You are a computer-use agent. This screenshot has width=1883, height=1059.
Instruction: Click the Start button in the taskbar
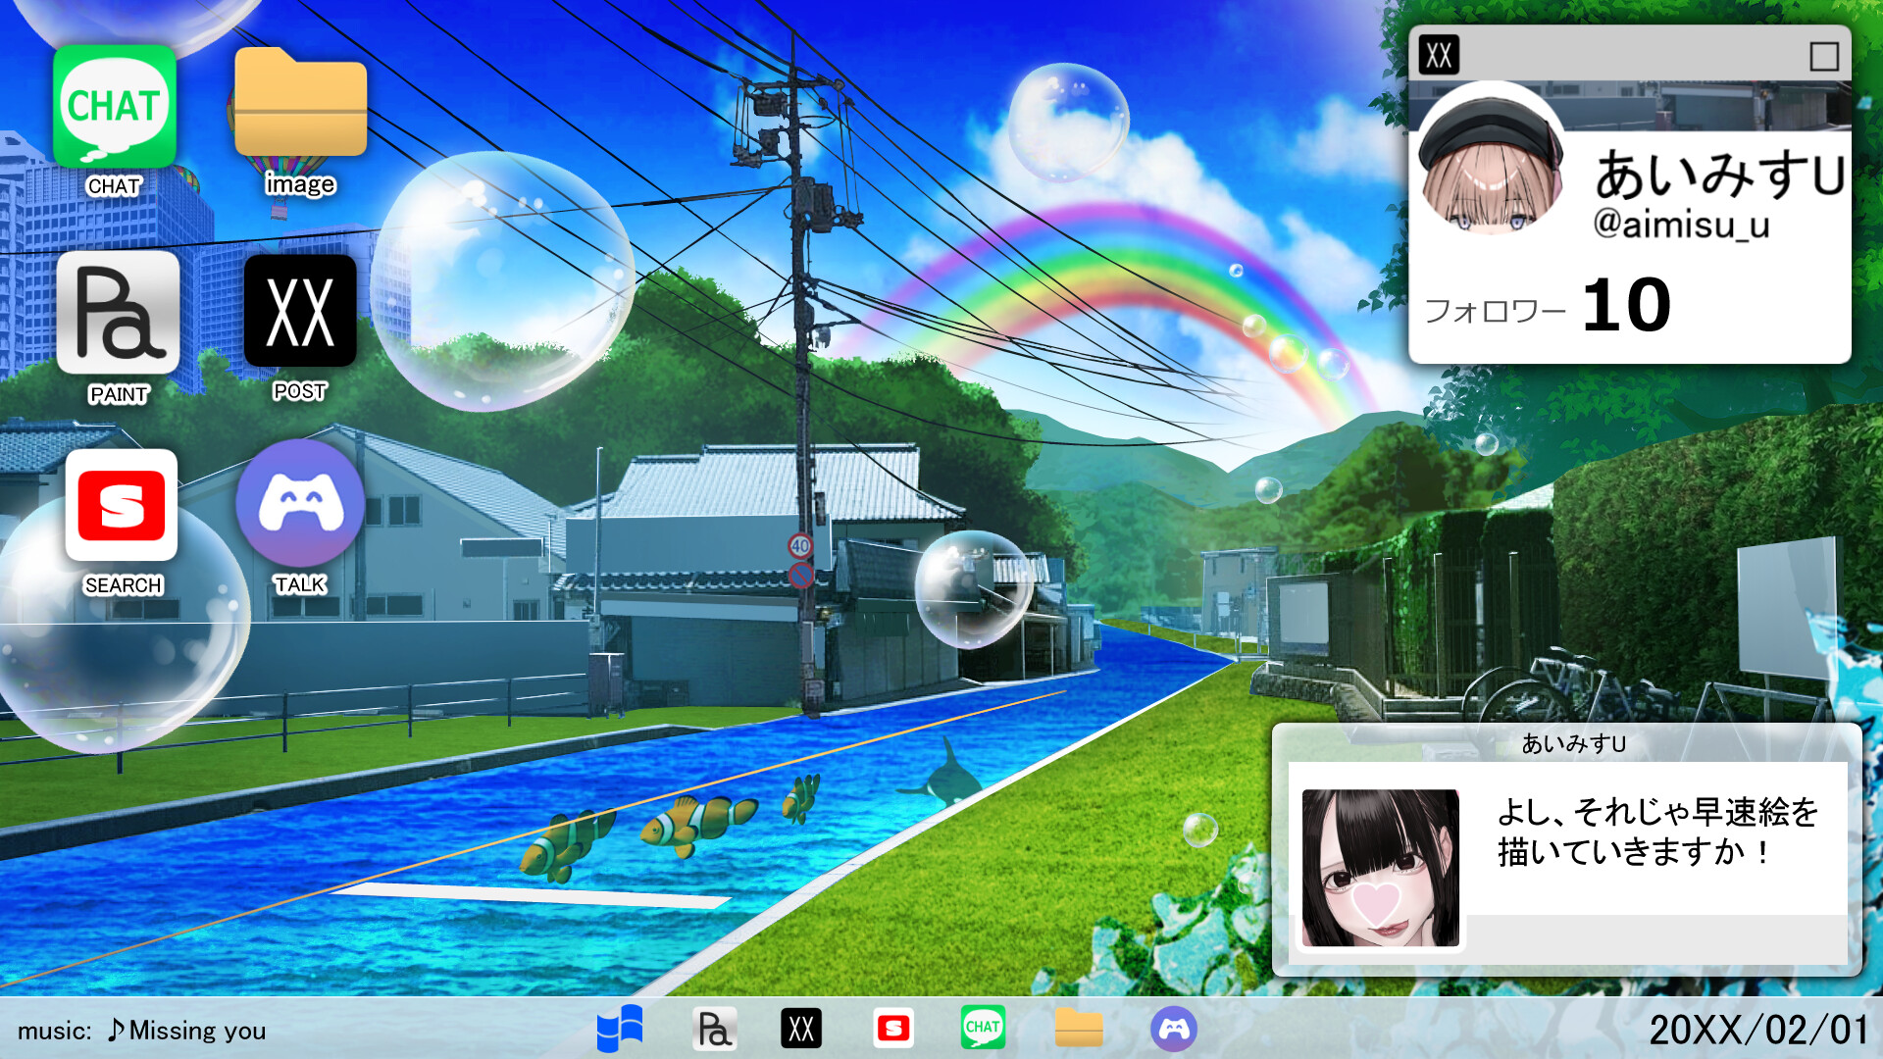point(618,1029)
